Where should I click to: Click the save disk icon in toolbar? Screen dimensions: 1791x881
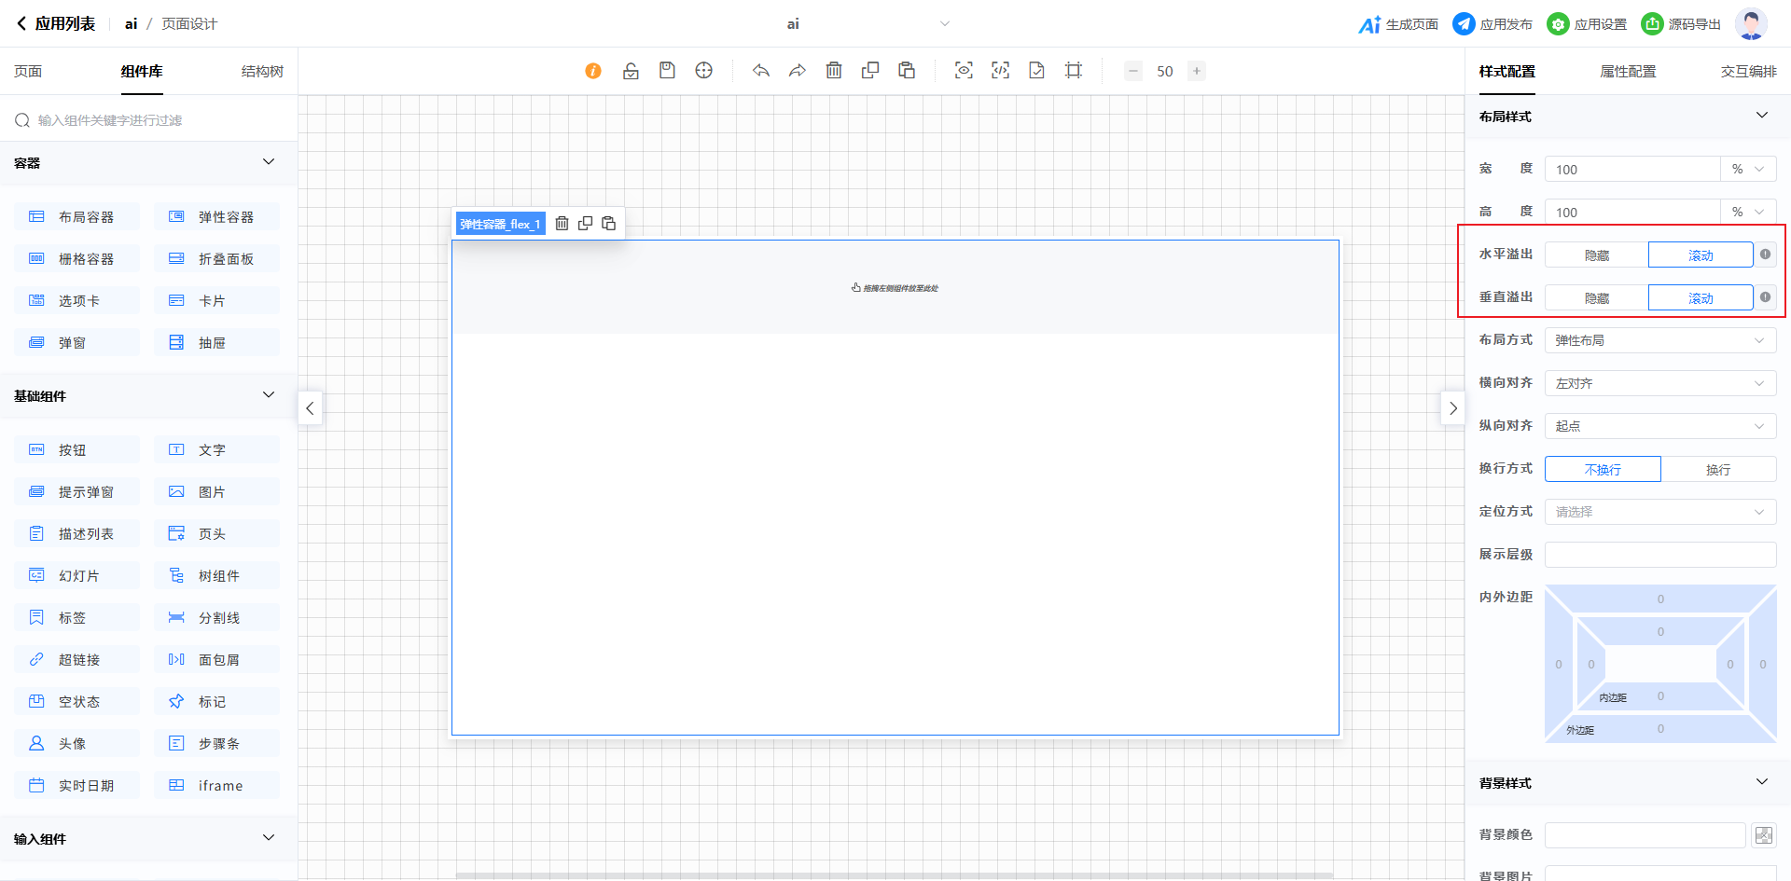[x=667, y=71]
